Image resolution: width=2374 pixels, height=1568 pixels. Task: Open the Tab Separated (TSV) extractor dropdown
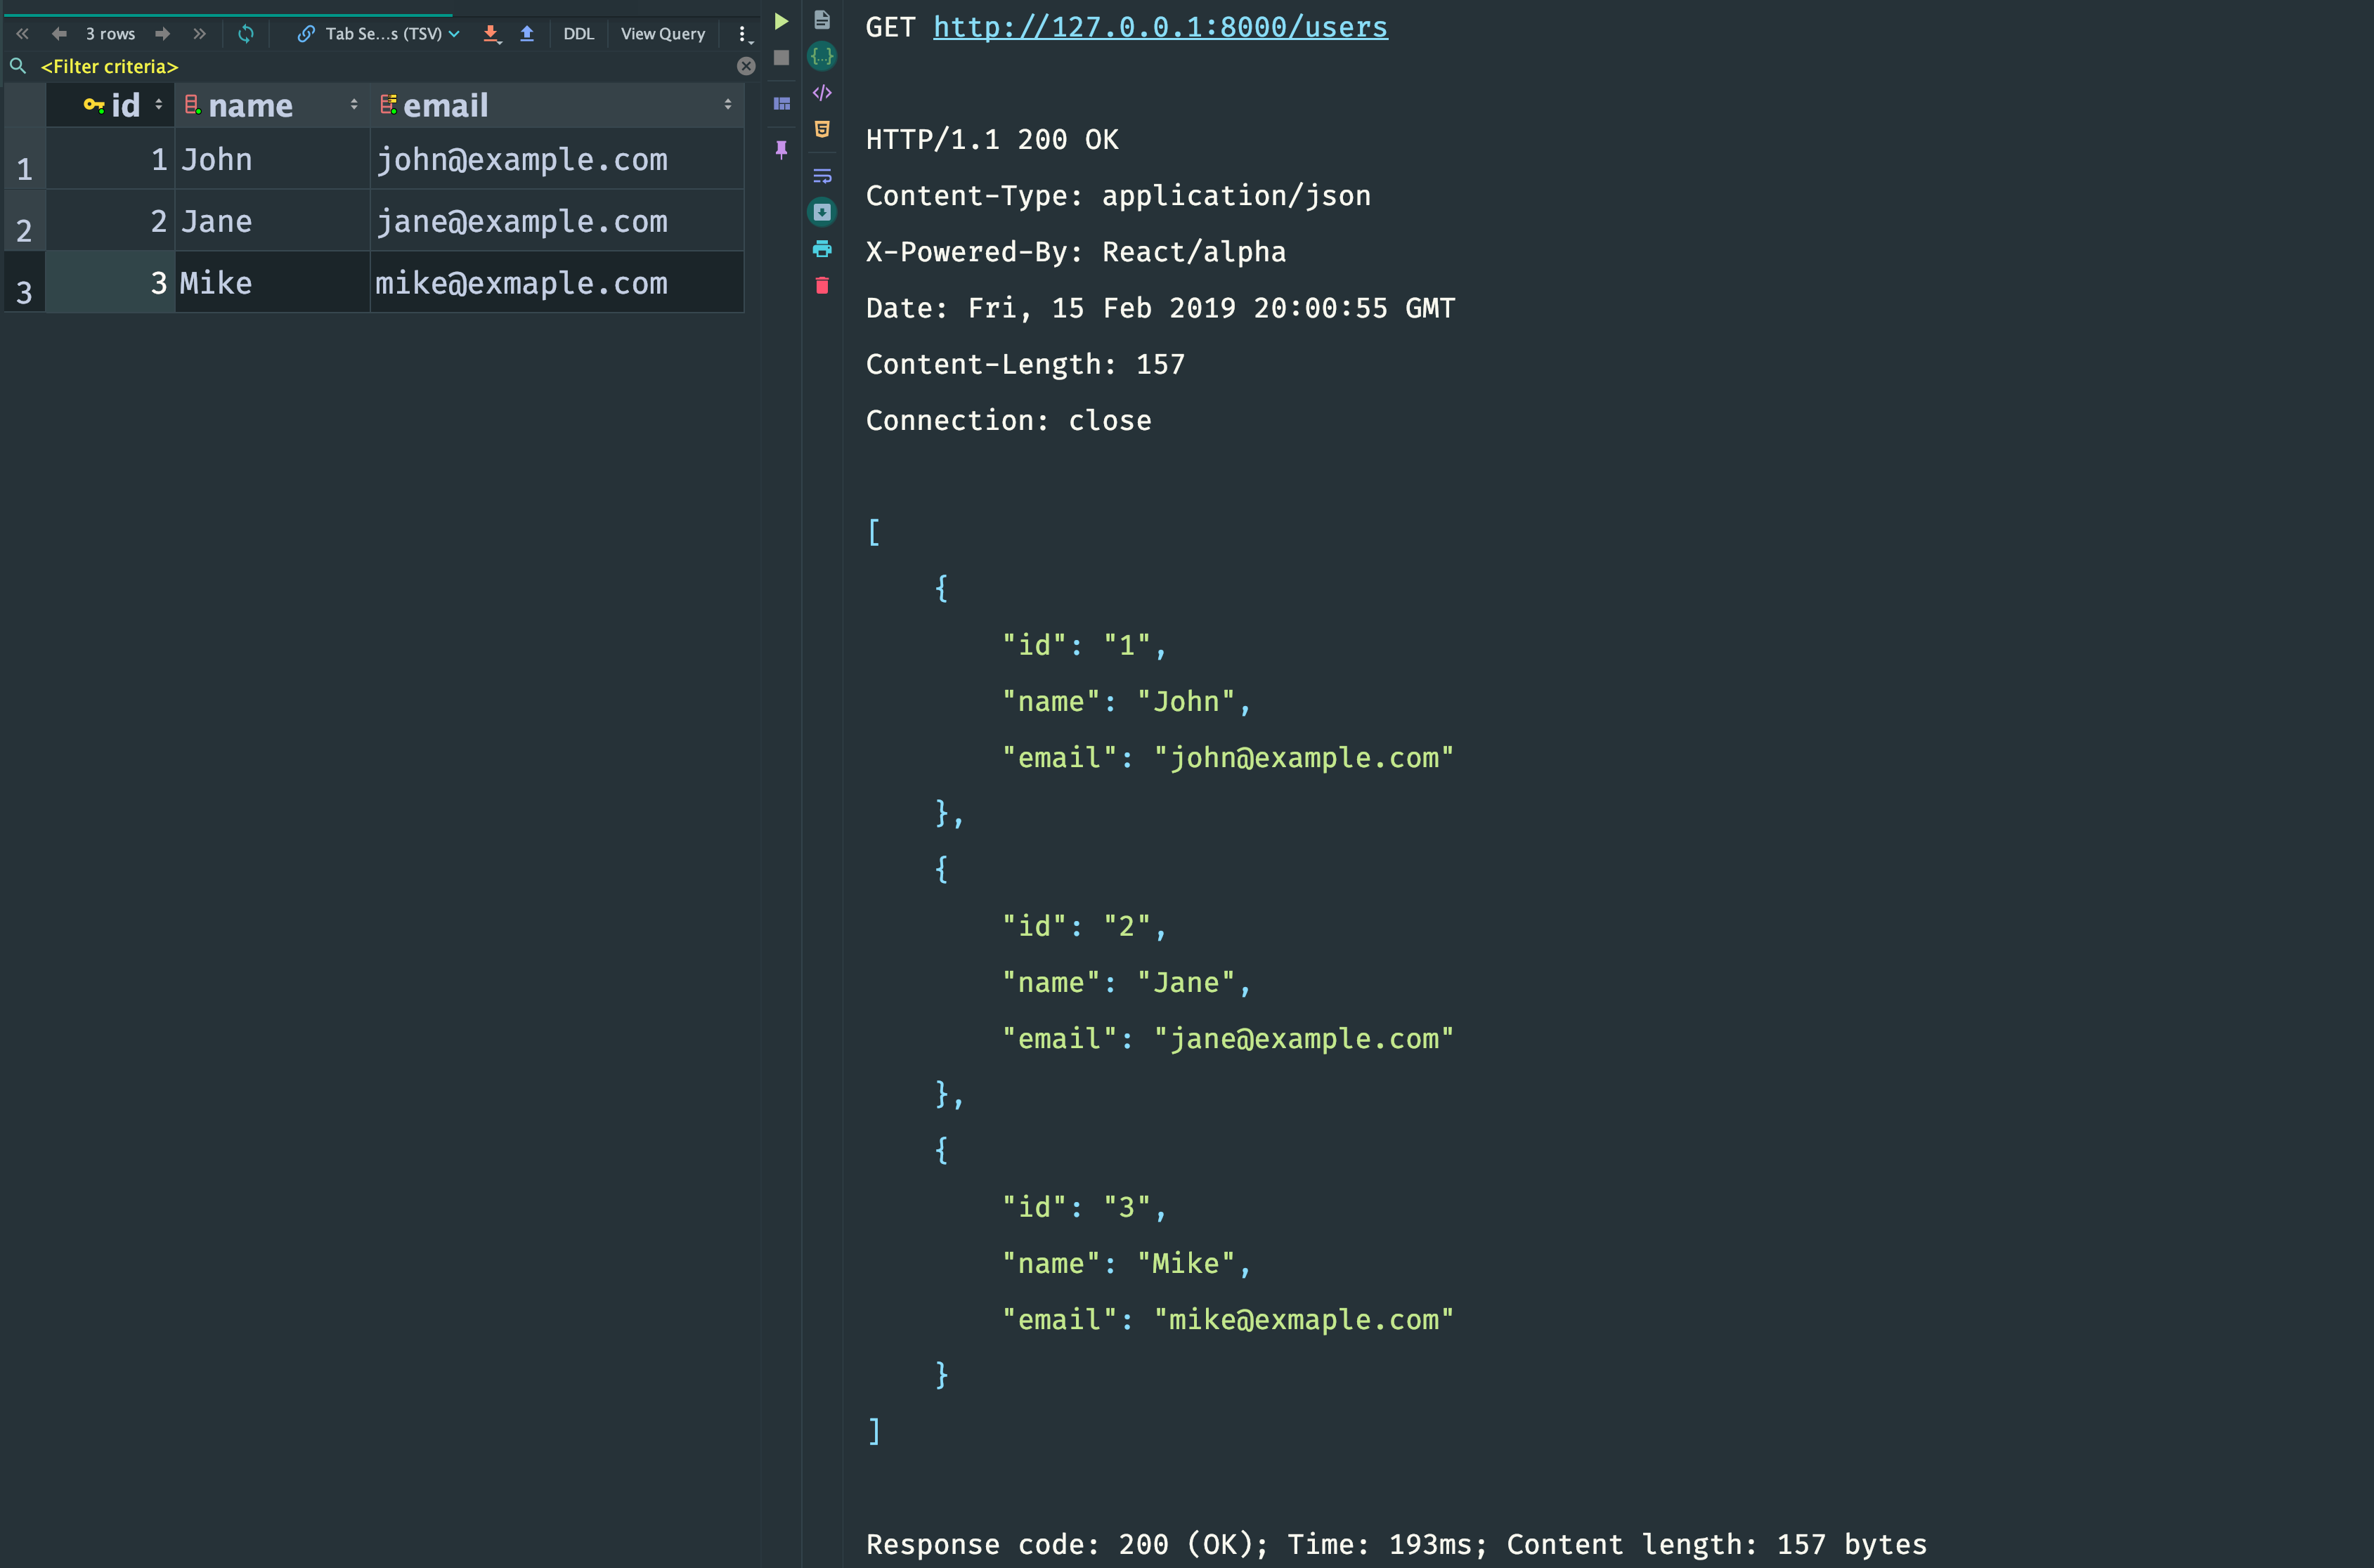392,34
